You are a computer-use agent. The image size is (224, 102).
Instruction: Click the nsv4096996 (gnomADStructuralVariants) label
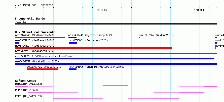pos(96,67)
